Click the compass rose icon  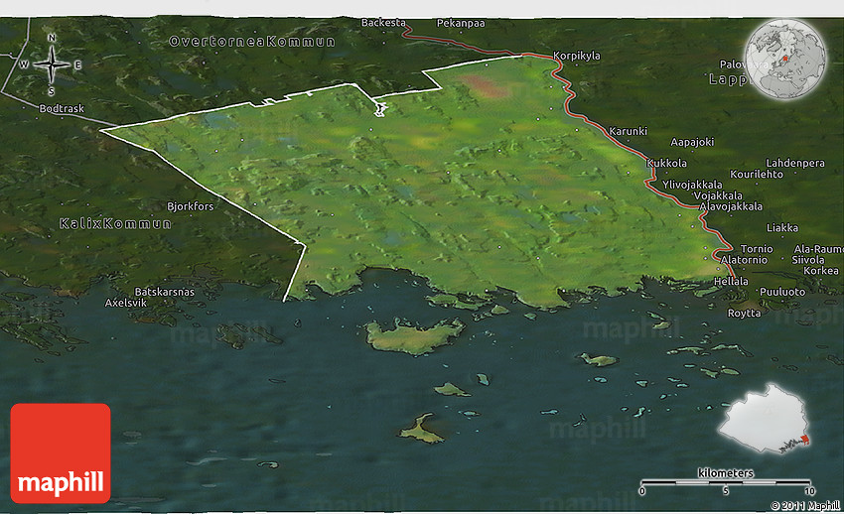52,64
